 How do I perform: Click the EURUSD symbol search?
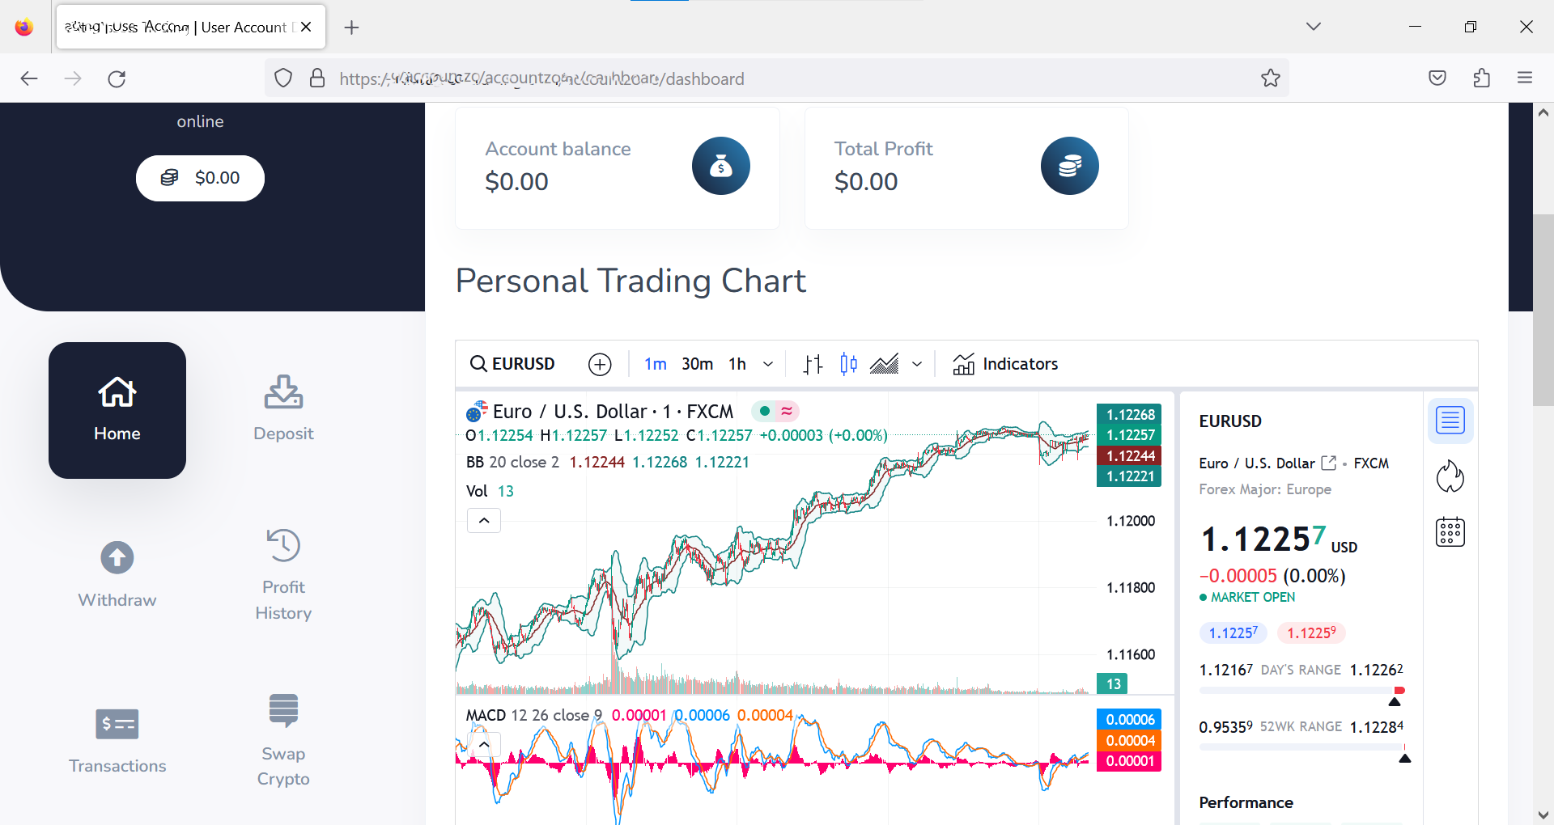coord(513,365)
